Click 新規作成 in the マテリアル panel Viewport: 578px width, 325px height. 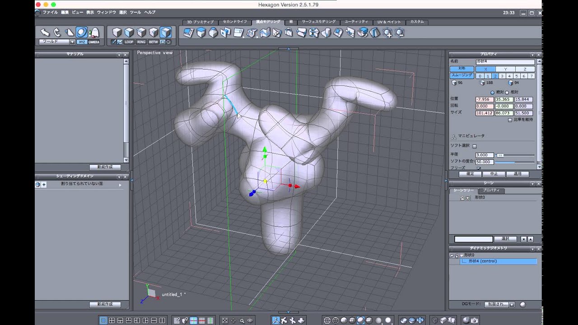pyautogui.click(x=105, y=167)
